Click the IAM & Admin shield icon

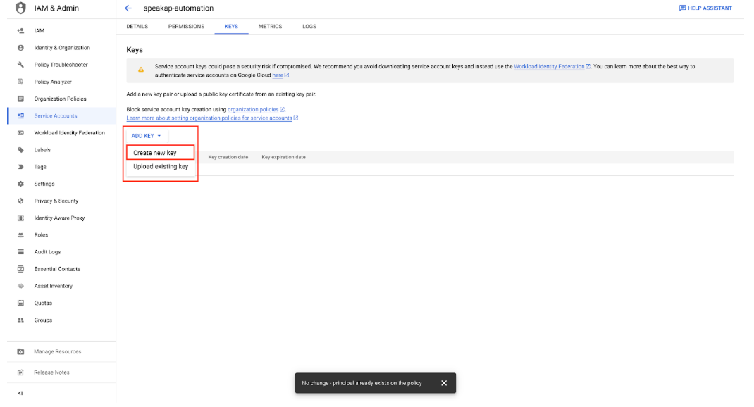pyautogui.click(x=20, y=8)
